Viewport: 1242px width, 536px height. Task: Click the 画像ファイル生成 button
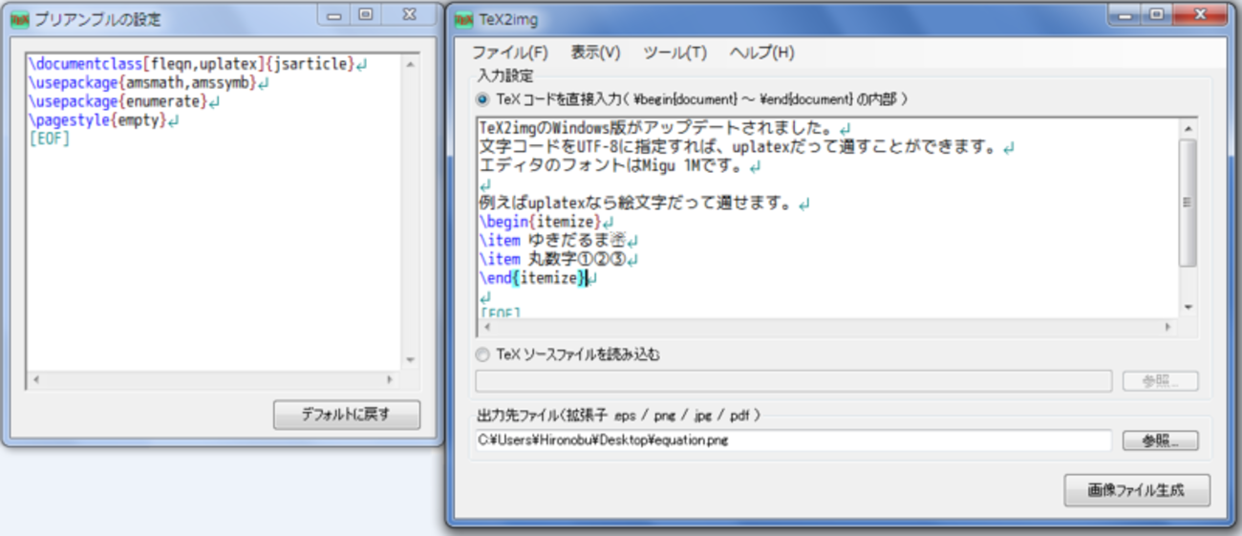point(1137,490)
